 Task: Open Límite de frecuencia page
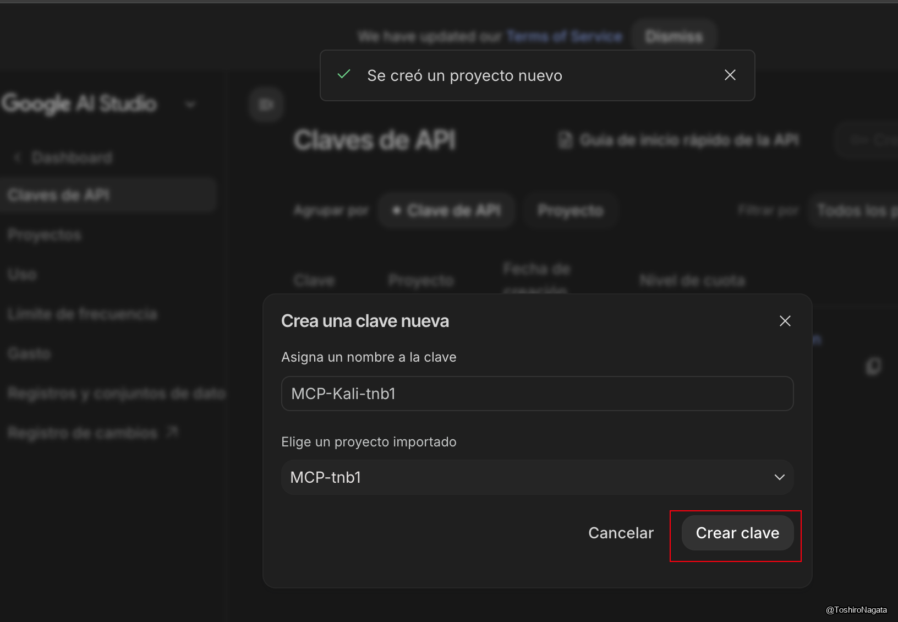tap(83, 314)
